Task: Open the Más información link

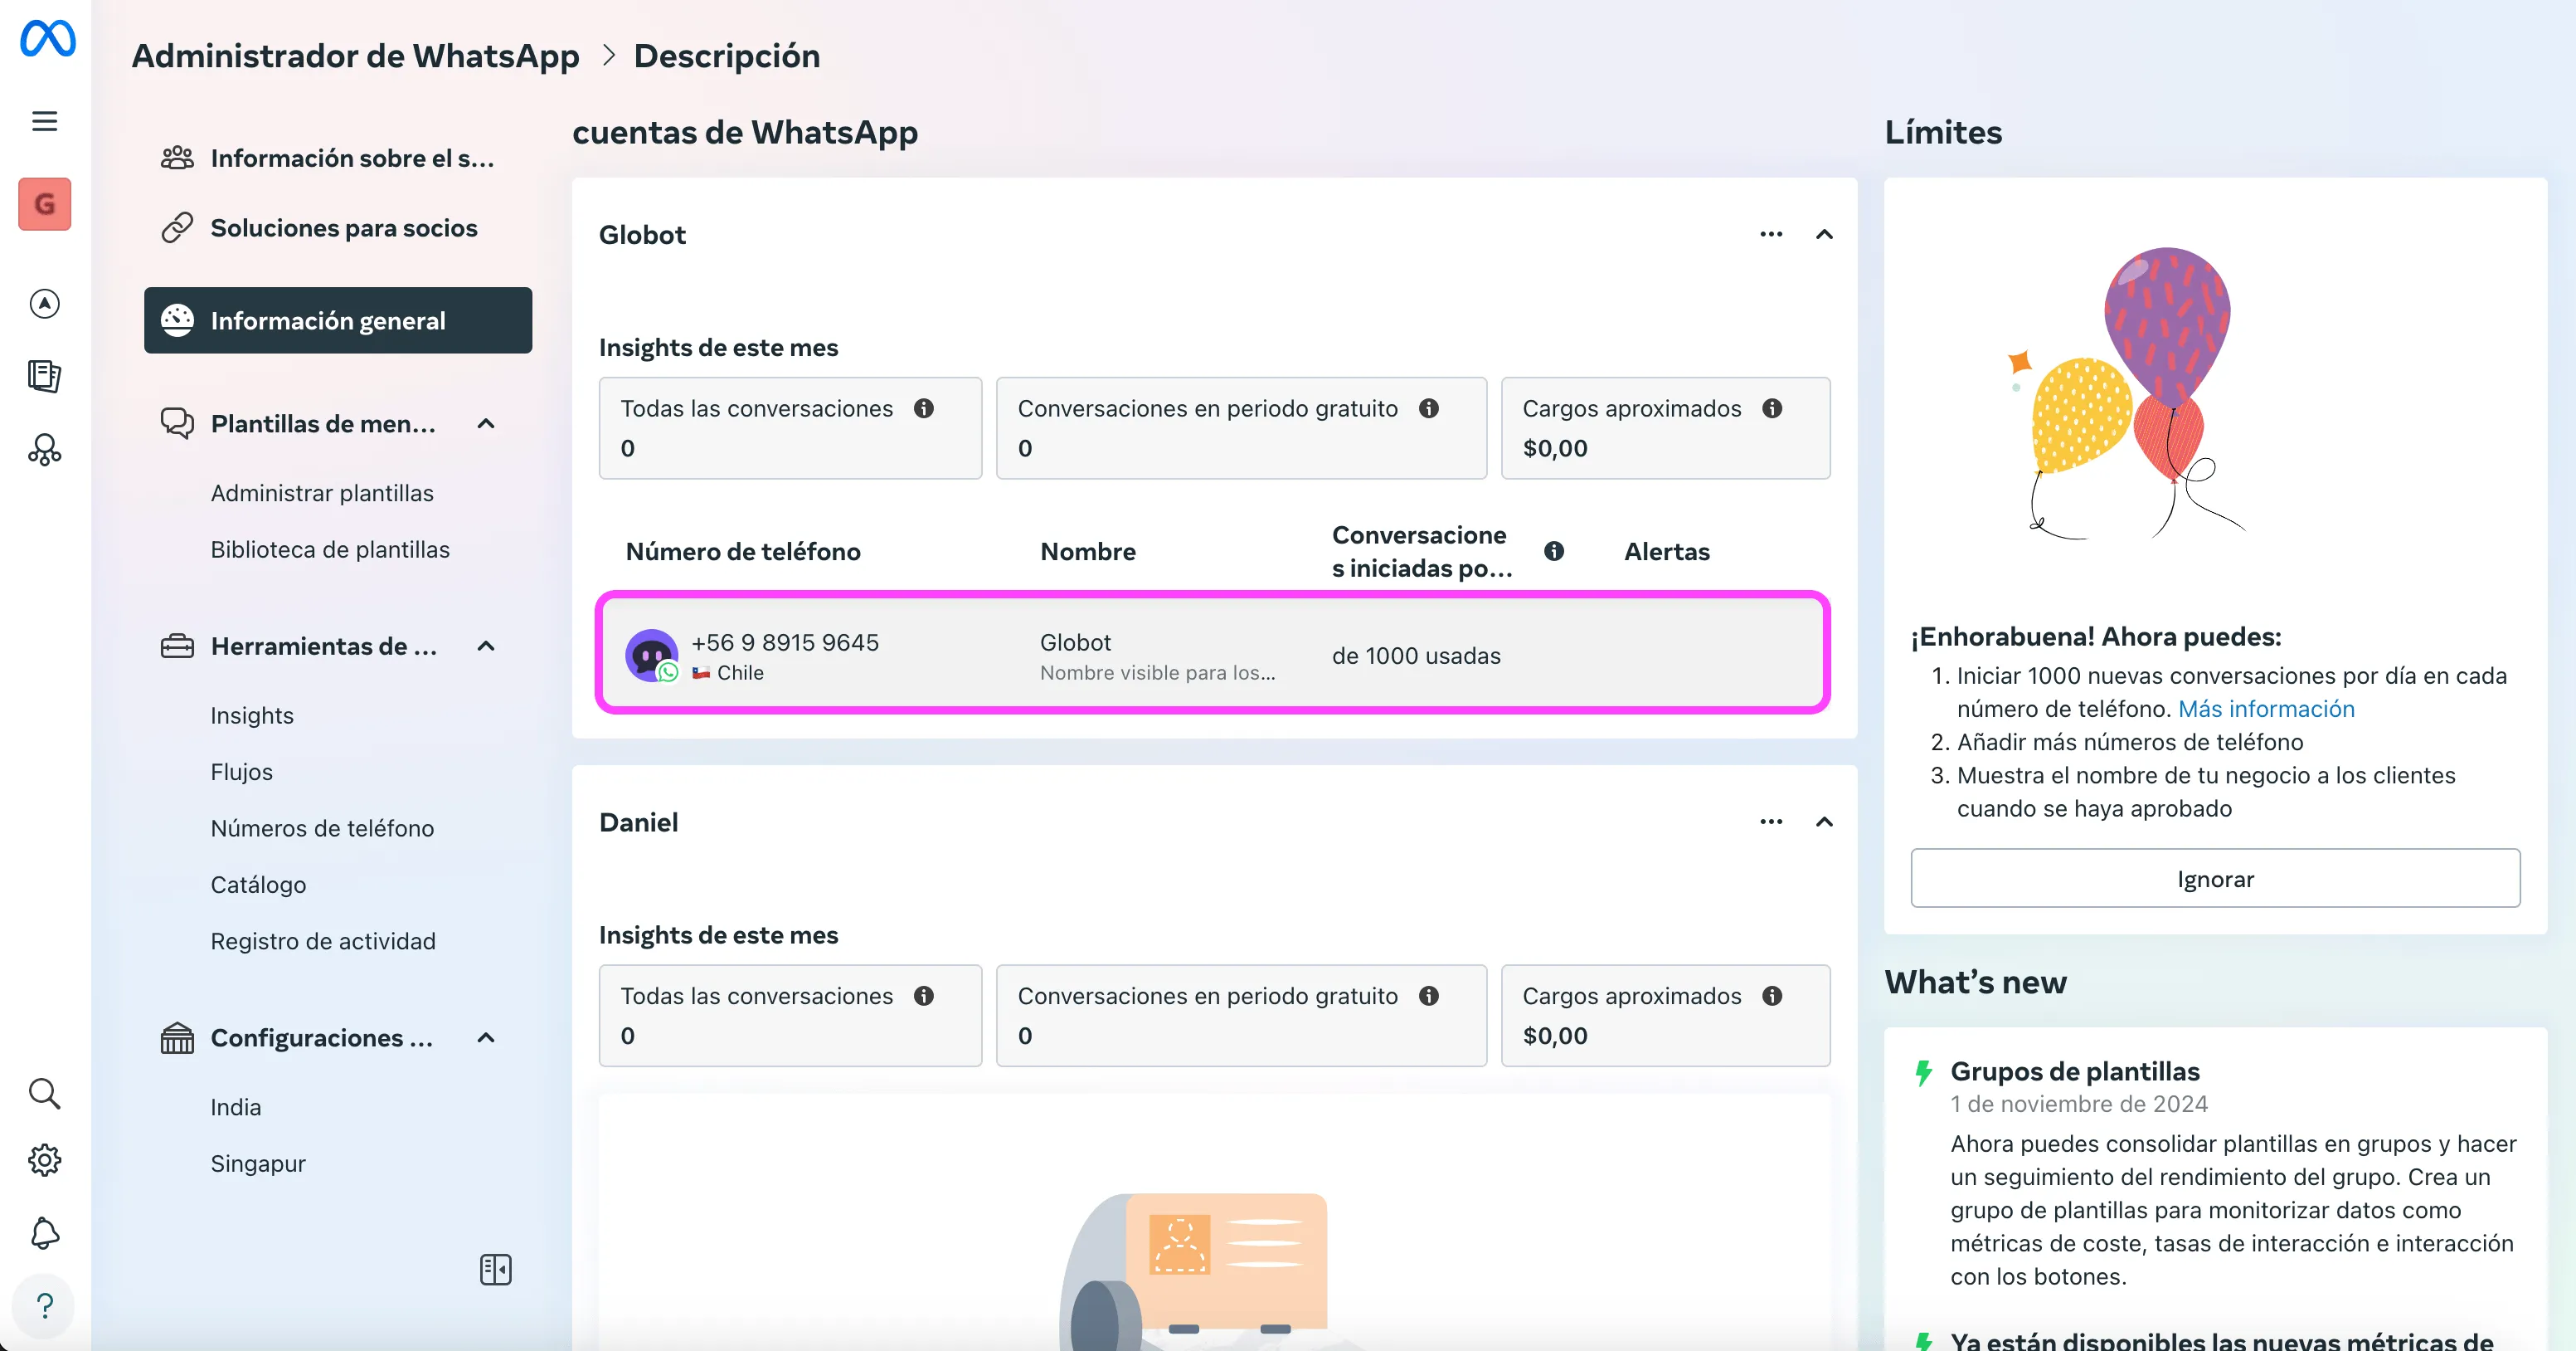Action: 2266,709
